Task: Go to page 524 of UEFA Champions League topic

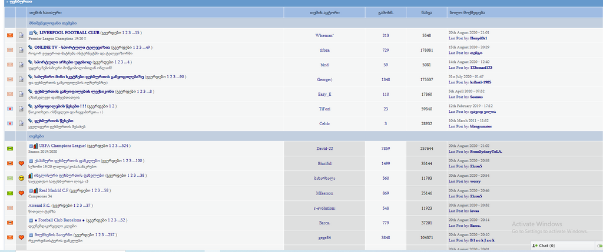Action: pos(125,146)
